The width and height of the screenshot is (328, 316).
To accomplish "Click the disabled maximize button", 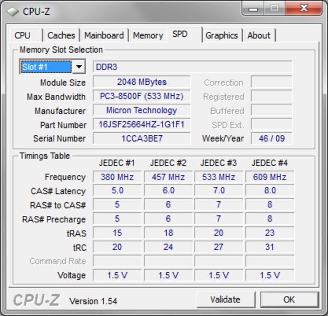I will click(274, 8).
